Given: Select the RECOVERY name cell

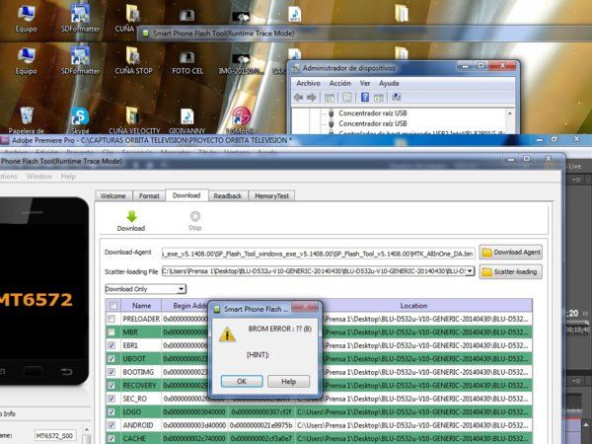Looking at the screenshot, I should [x=139, y=386].
